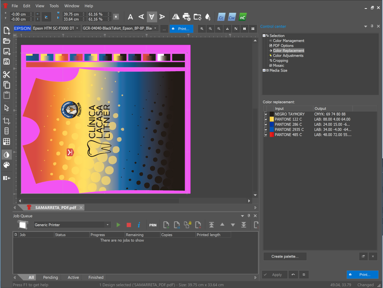This screenshot has width=383, height=288.
Task: Click the Print button in top toolbar
Action: (x=181, y=29)
